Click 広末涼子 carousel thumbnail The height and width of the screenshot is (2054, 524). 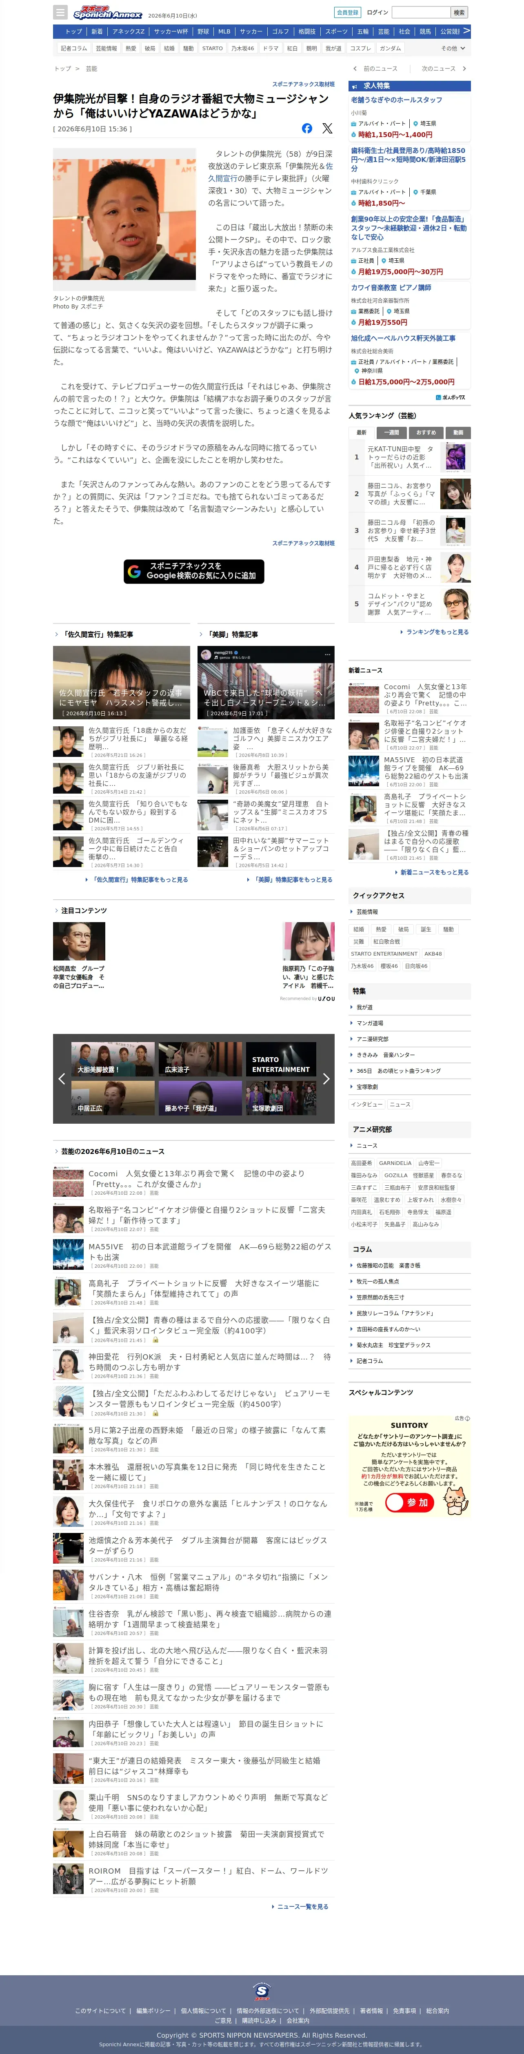(200, 1060)
